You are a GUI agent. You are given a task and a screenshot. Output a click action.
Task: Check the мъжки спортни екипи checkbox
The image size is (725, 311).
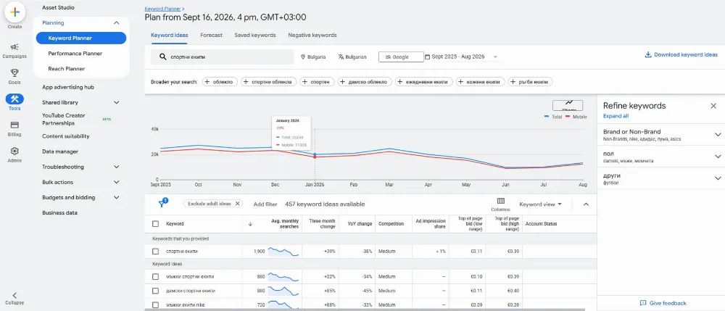click(155, 276)
